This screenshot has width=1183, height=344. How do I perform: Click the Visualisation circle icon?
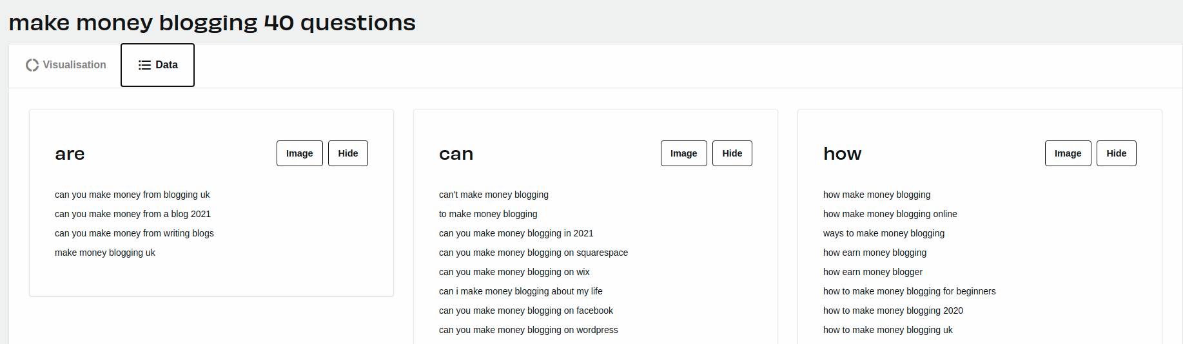point(32,65)
